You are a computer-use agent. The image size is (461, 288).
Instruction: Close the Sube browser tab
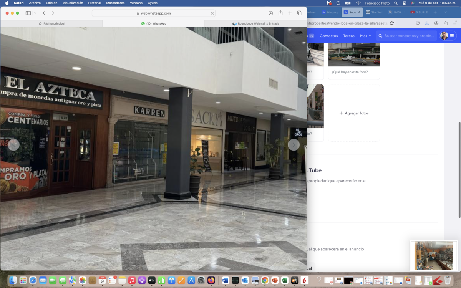[359, 12]
